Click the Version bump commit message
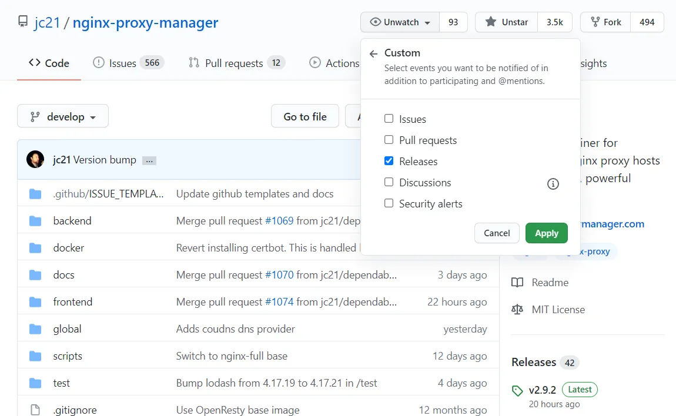676x416 pixels. (105, 160)
